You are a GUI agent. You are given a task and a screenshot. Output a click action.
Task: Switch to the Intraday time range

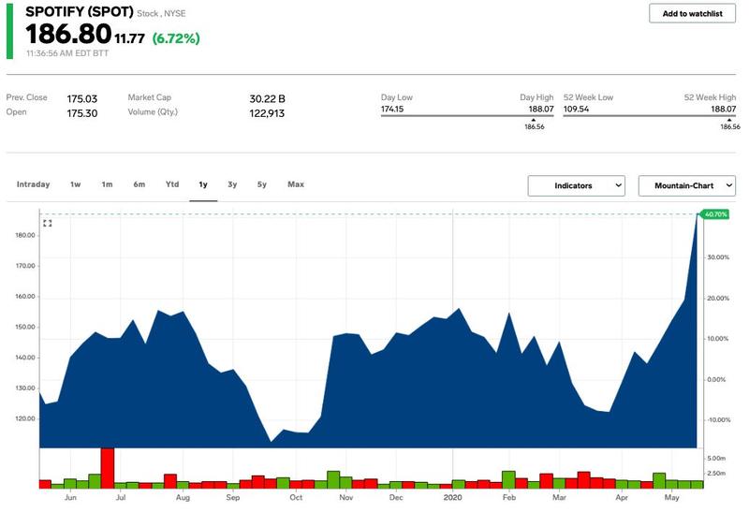pos(33,184)
